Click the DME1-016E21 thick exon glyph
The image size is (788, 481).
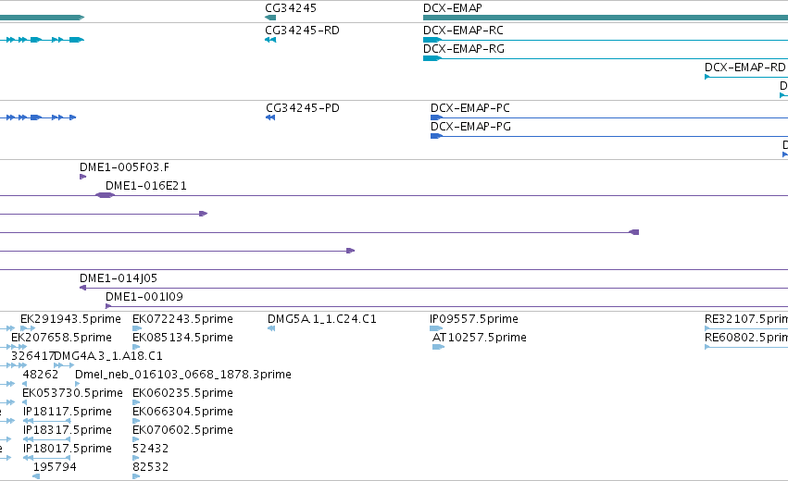pyautogui.click(x=105, y=195)
